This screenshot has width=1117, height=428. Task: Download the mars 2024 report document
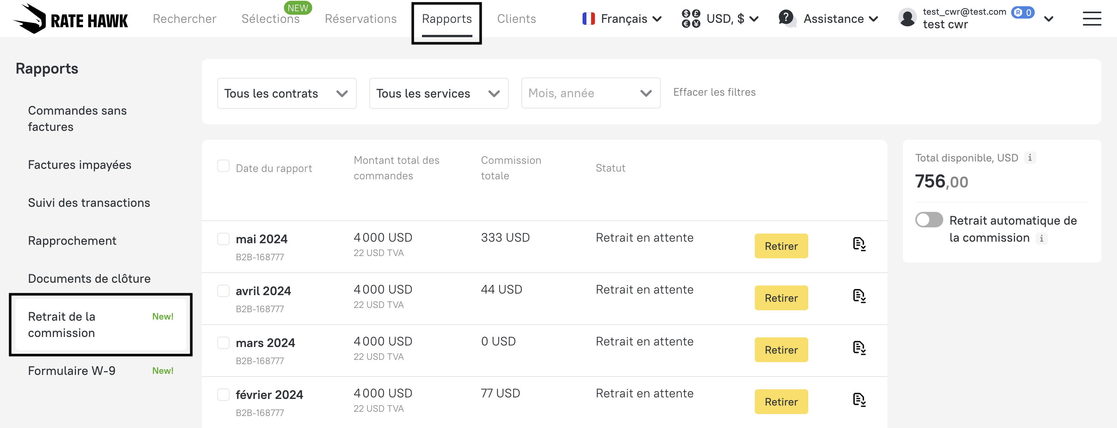859,348
